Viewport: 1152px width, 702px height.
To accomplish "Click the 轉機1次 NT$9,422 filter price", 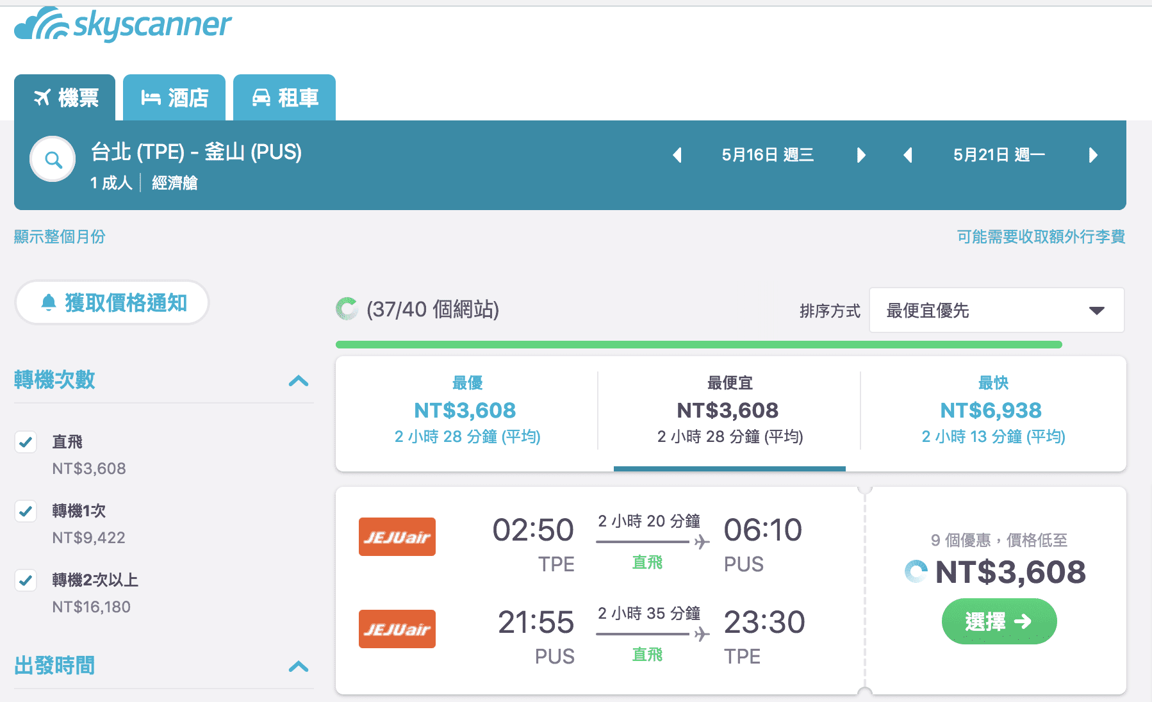I will 89,538.
